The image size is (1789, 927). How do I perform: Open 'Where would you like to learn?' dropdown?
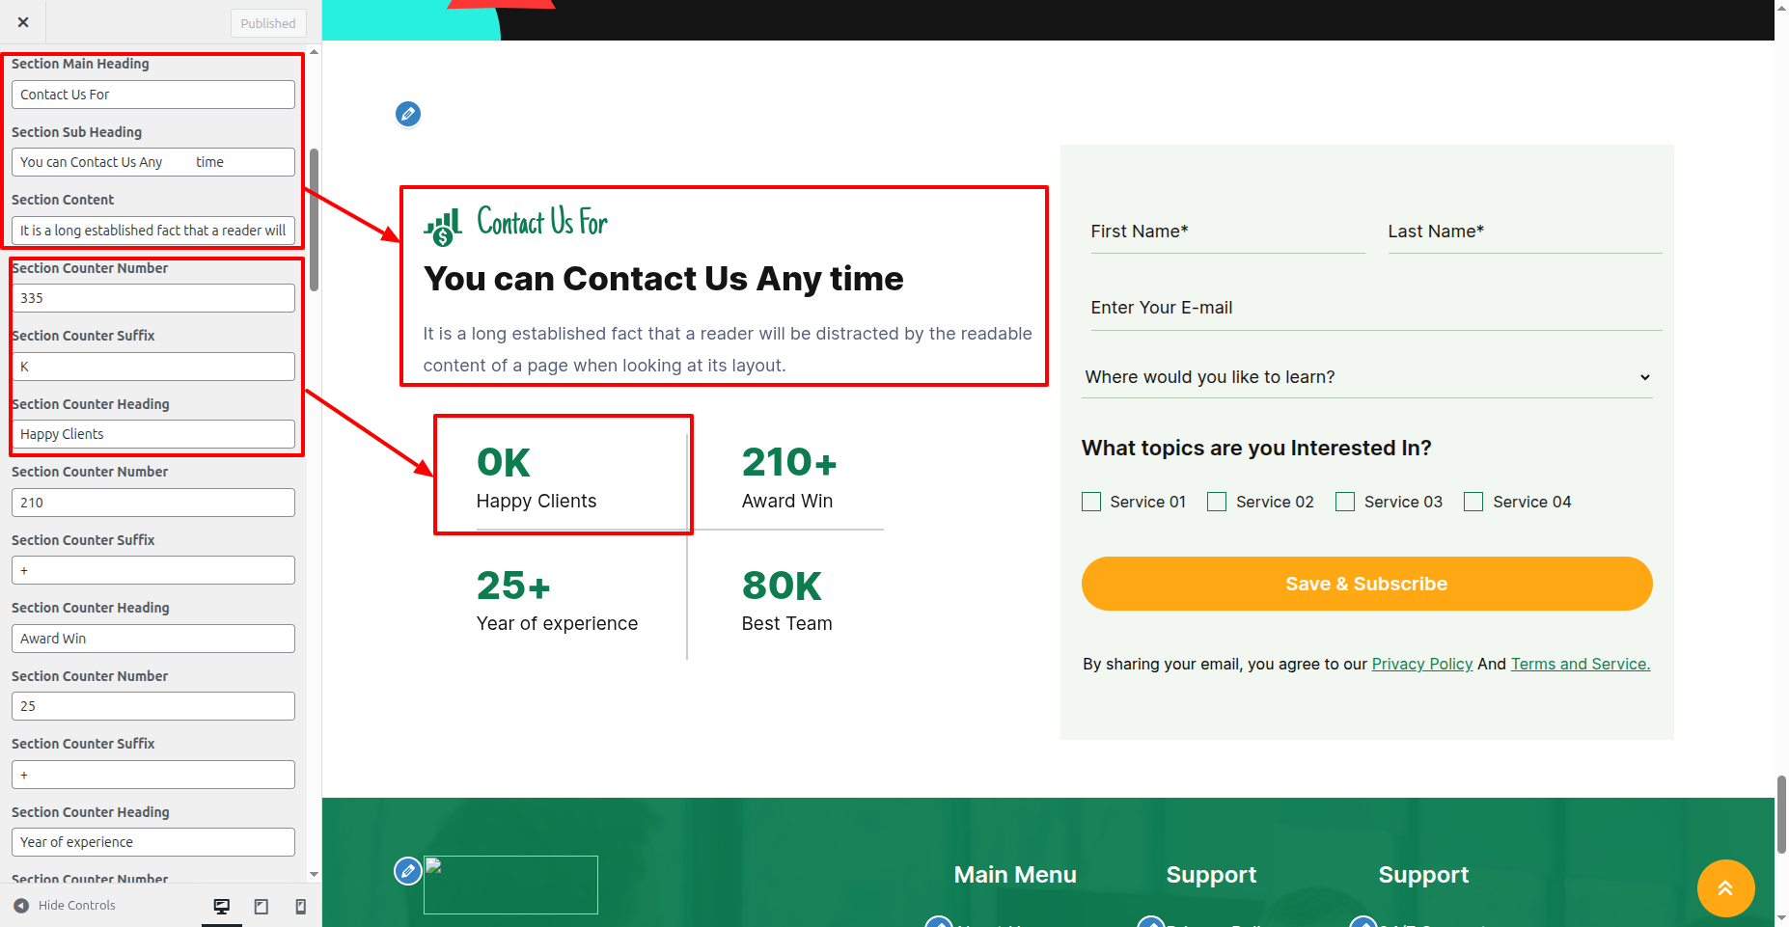tap(1367, 377)
